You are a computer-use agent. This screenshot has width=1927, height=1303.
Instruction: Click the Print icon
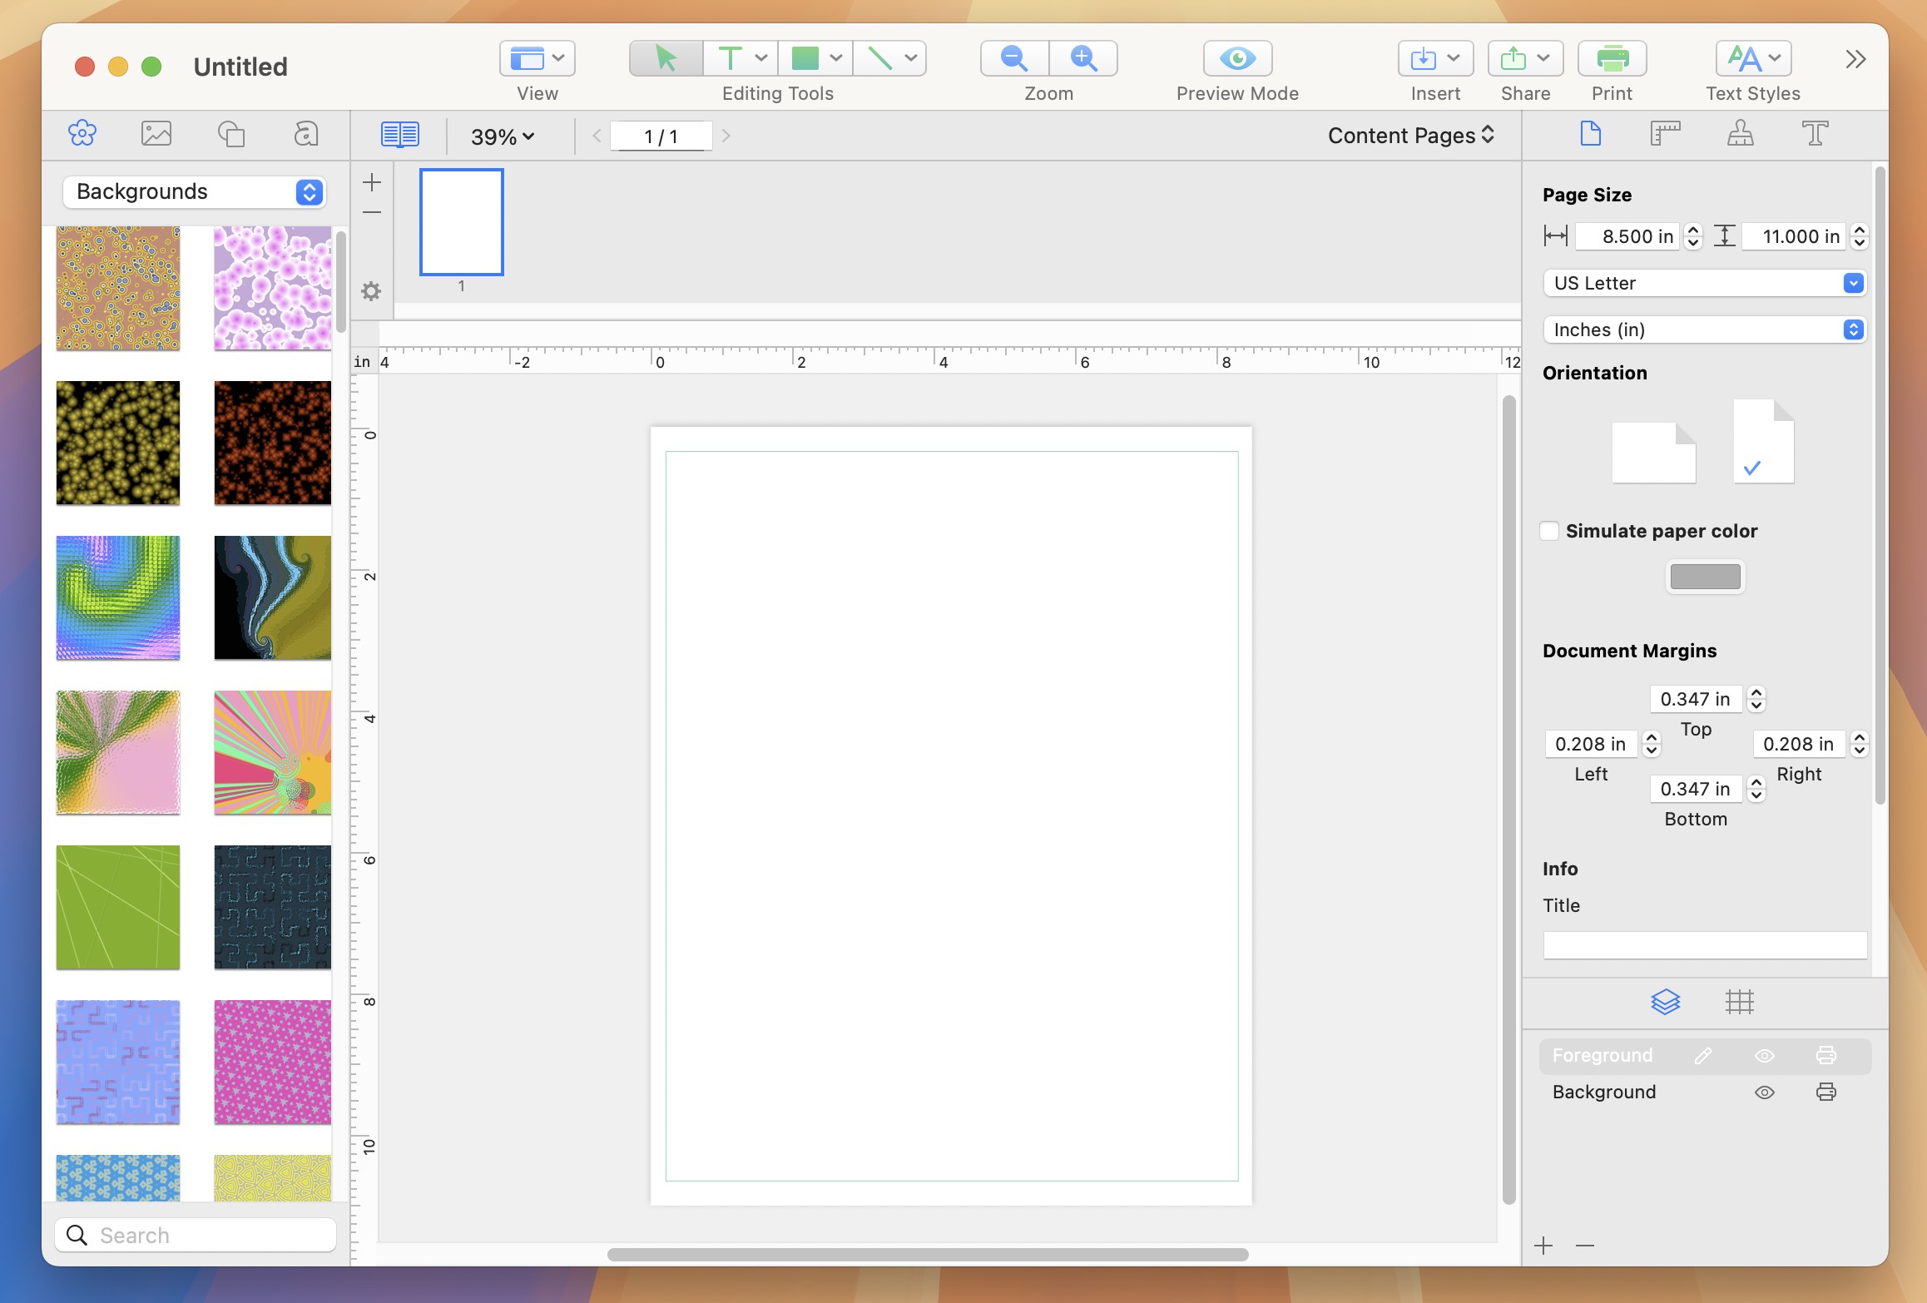pyautogui.click(x=1610, y=58)
